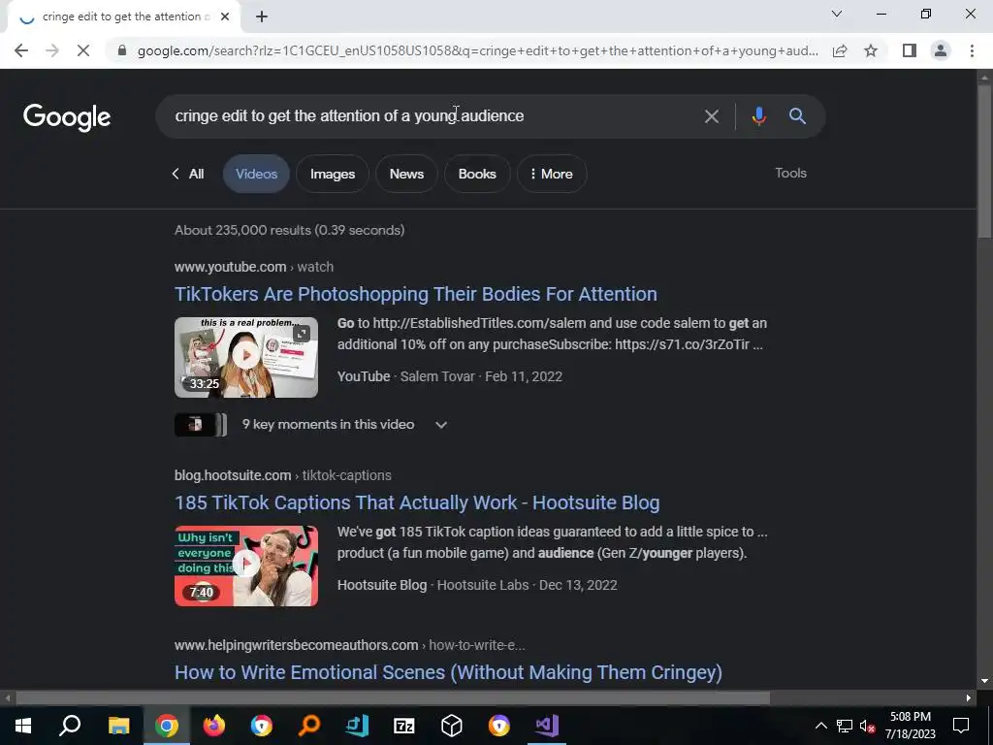
Task: Open the network status tray icon
Action: pos(845,726)
